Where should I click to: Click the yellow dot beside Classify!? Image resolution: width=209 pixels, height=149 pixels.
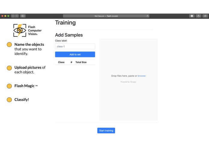[x=9, y=100]
